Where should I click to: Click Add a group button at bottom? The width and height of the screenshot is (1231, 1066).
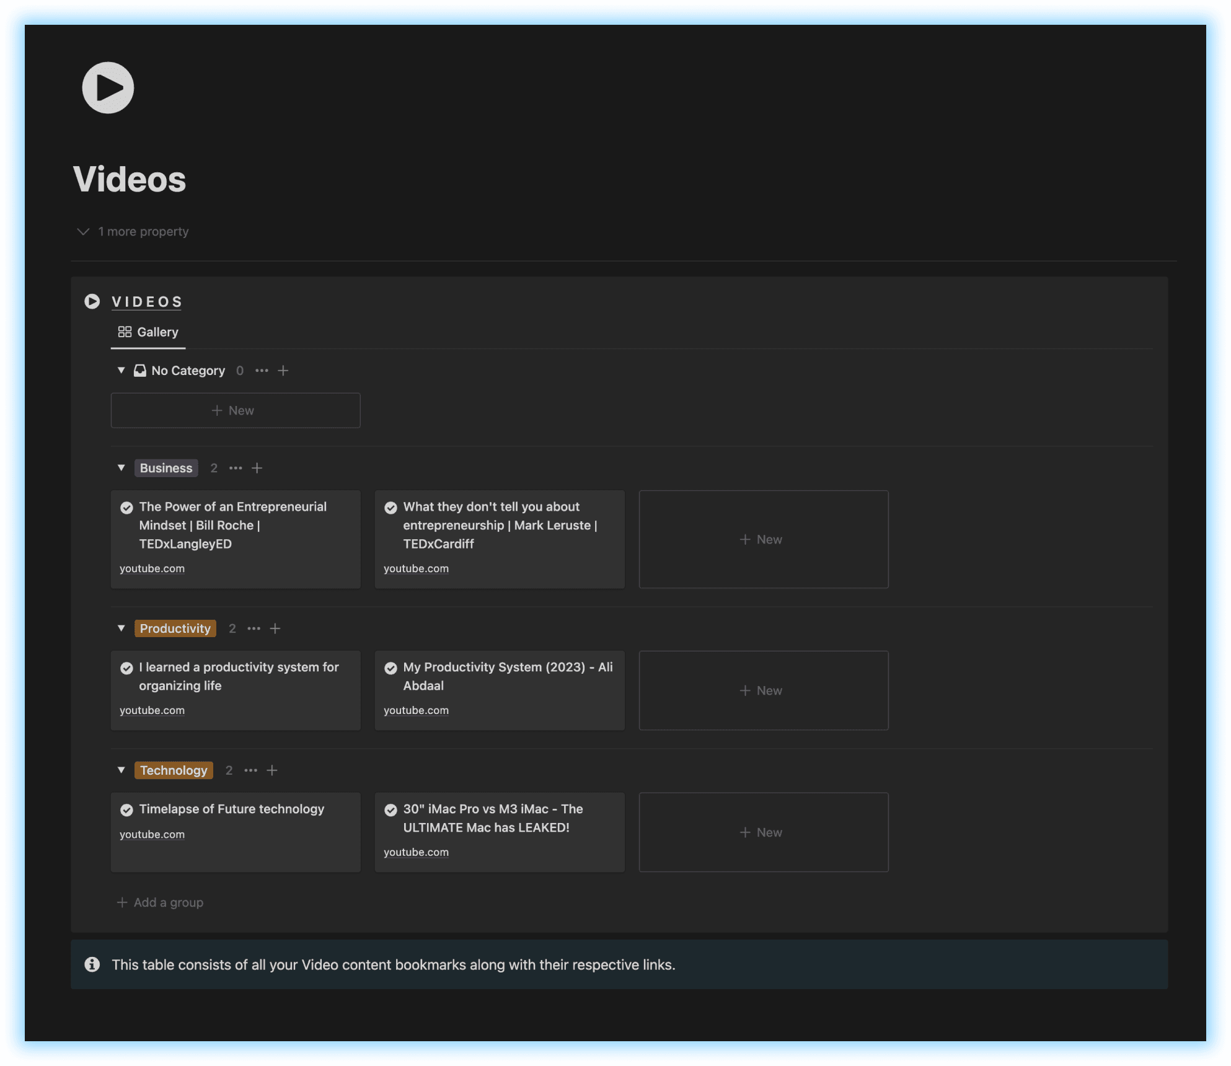point(159,902)
